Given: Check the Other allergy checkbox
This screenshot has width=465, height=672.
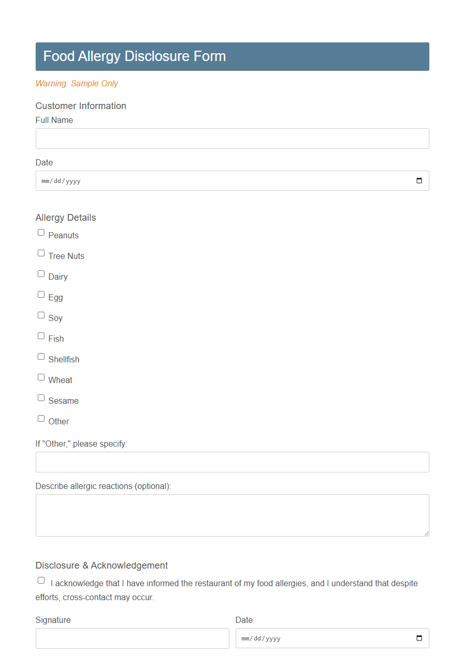Looking at the screenshot, I should [x=41, y=418].
